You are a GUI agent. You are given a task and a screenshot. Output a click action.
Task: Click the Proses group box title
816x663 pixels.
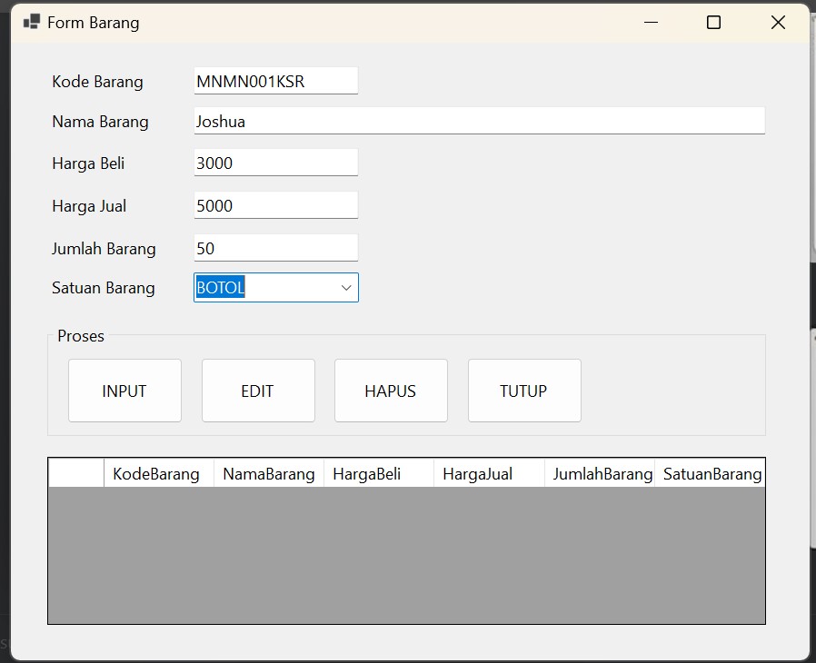coord(81,336)
